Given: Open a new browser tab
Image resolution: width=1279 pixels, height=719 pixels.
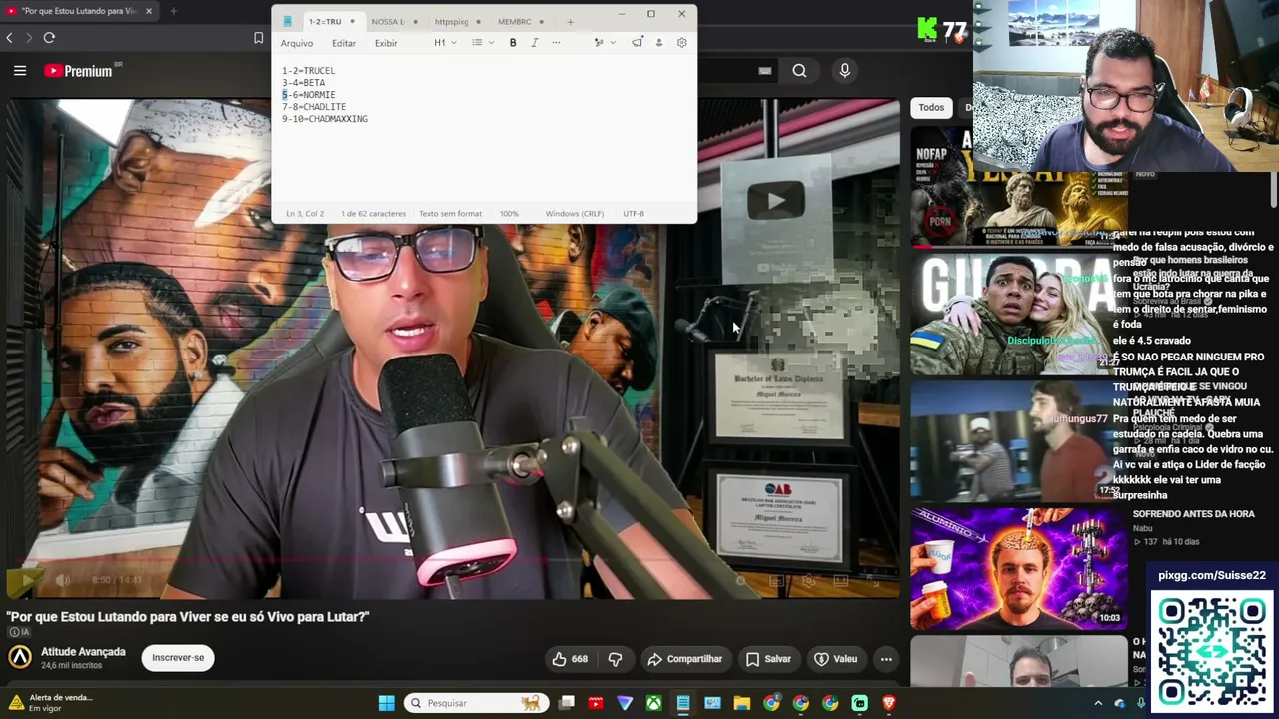Looking at the screenshot, I should (x=173, y=11).
